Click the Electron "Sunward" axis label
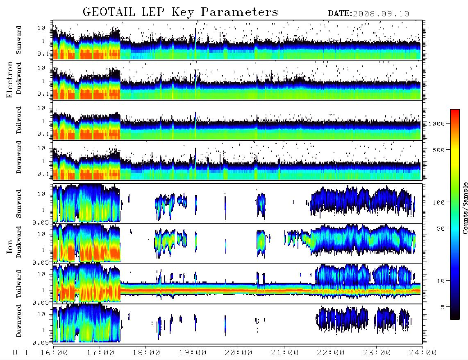Viewport: 468px width, 360px height. click(x=19, y=40)
